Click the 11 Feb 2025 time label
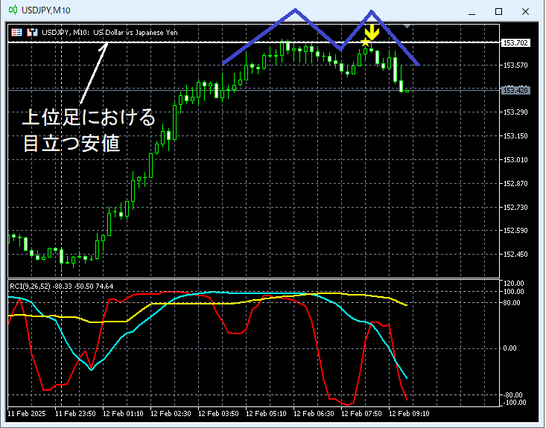This screenshot has height=428, width=546. coord(27,414)
